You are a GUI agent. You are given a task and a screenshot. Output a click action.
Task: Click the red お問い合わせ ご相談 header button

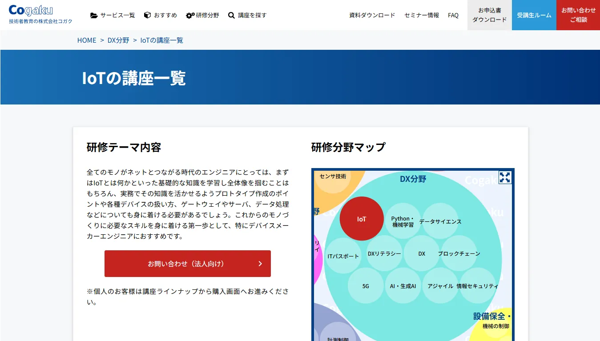click(578, 15)
